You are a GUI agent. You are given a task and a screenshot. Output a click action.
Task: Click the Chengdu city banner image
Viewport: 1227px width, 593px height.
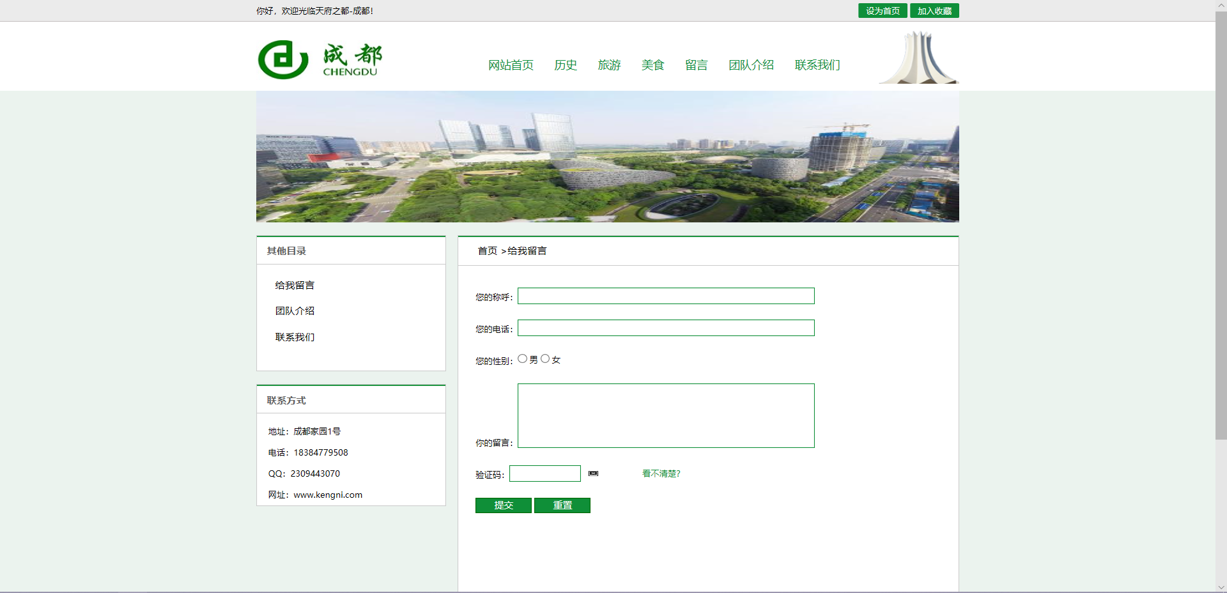point(608,157)
